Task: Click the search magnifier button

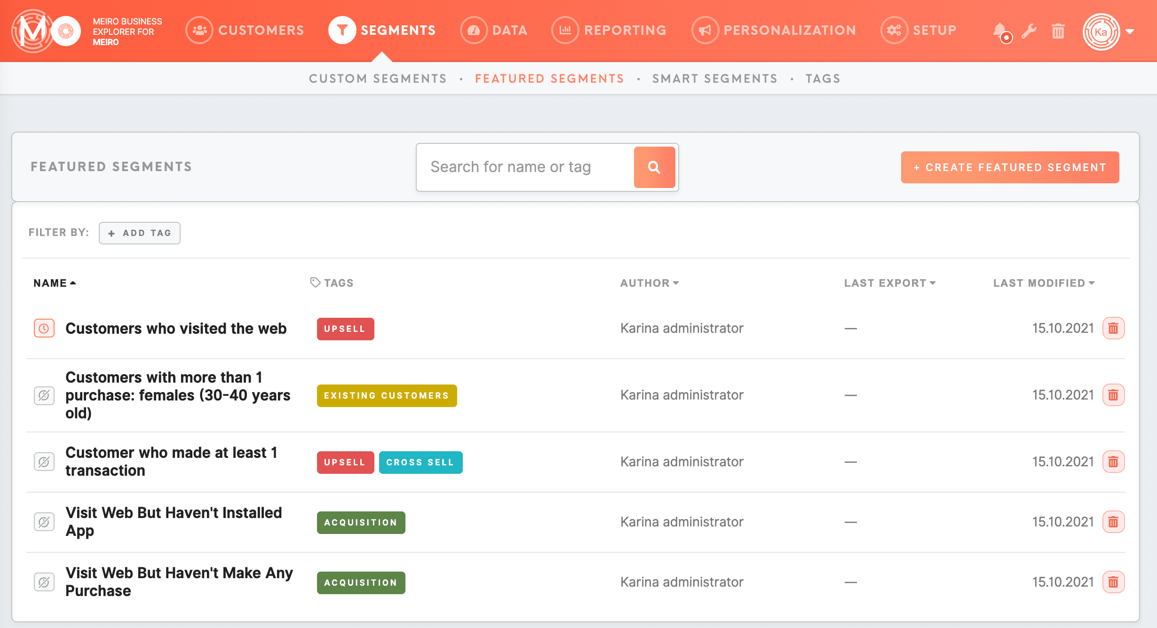Action: click(x=654, y=167)
